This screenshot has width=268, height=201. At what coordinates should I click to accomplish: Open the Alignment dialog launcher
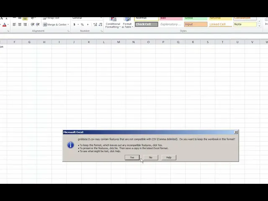pyautogui.click(x=68, y=31)
